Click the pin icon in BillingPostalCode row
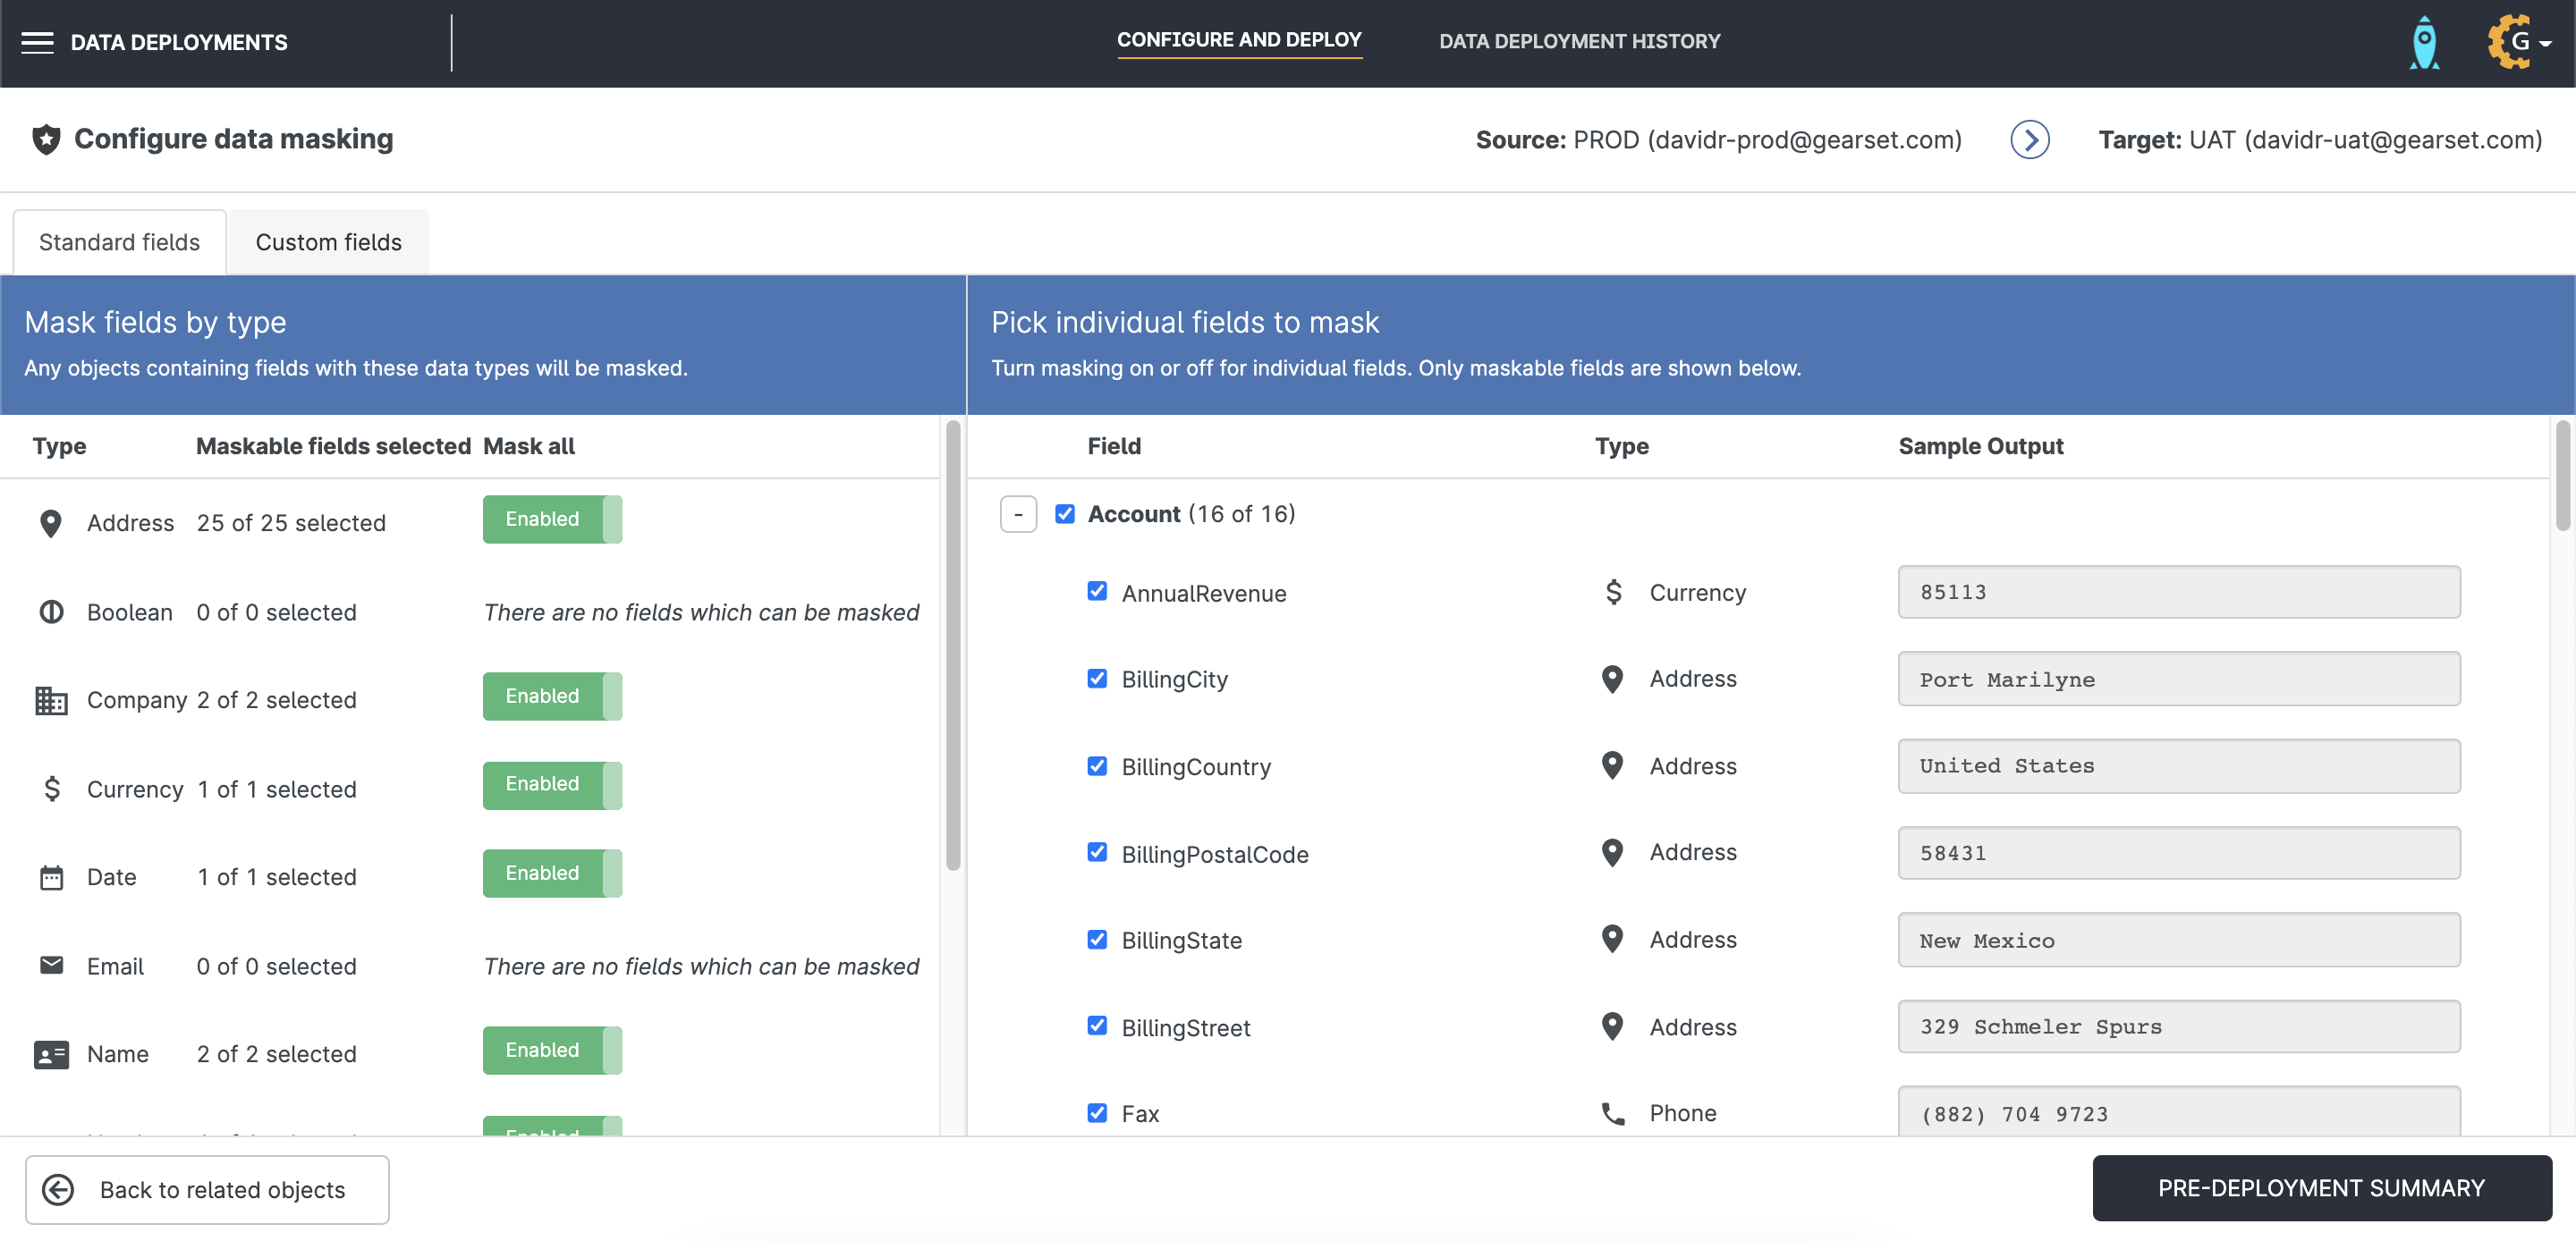 (1612, 853)
